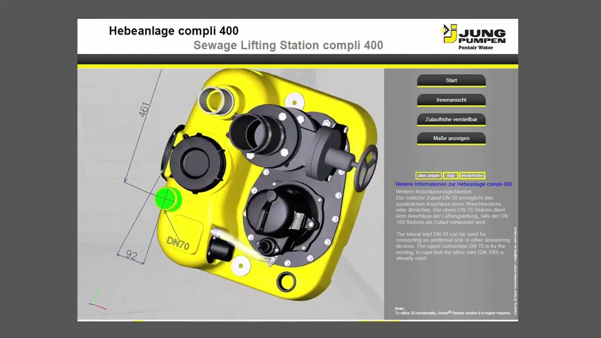Click the 92 dimension label
601x338 pixels.
[131, 255]
